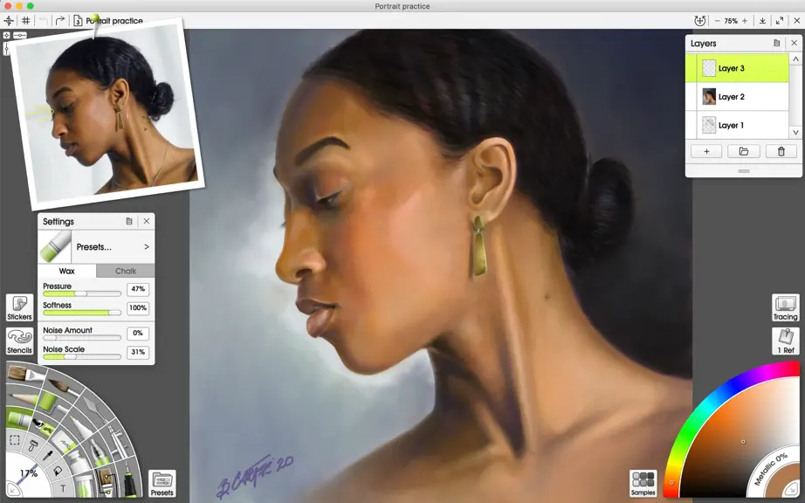Image resolution: width=805 pixels, height=503 pixels.
Task: Close the Layers panel
Action: pos(794,43)
